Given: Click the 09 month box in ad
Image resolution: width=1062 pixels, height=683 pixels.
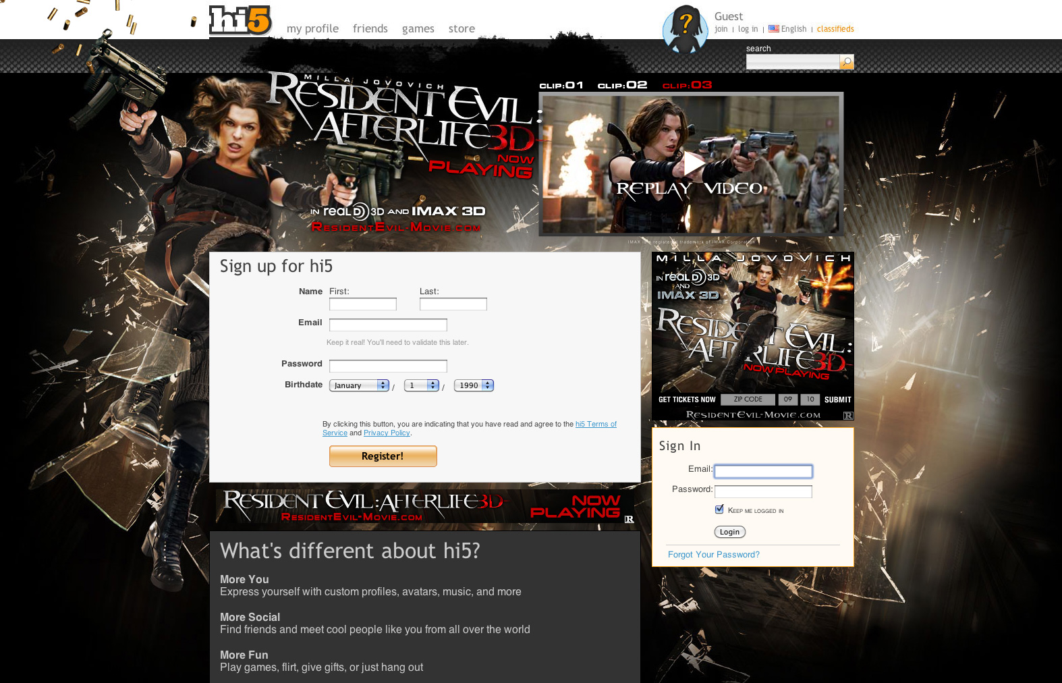Looking at the screenshot, I should pyautogui.click(x=788, y=400).
